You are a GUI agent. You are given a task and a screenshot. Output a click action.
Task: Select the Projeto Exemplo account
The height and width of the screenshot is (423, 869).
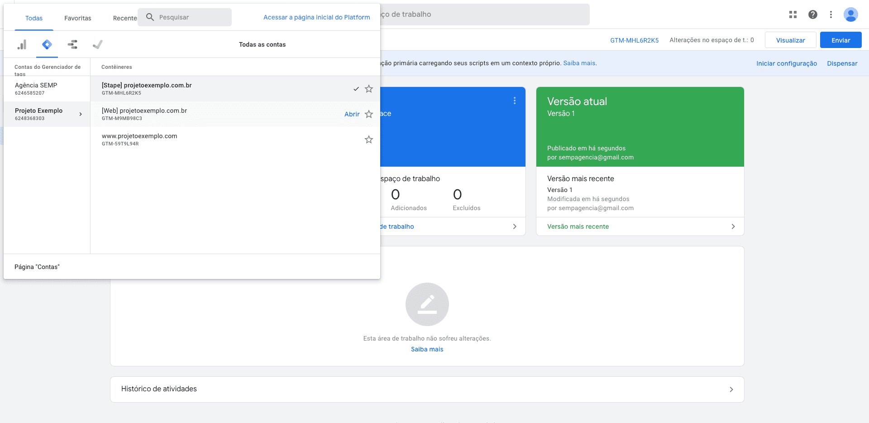tap(47, 114)
